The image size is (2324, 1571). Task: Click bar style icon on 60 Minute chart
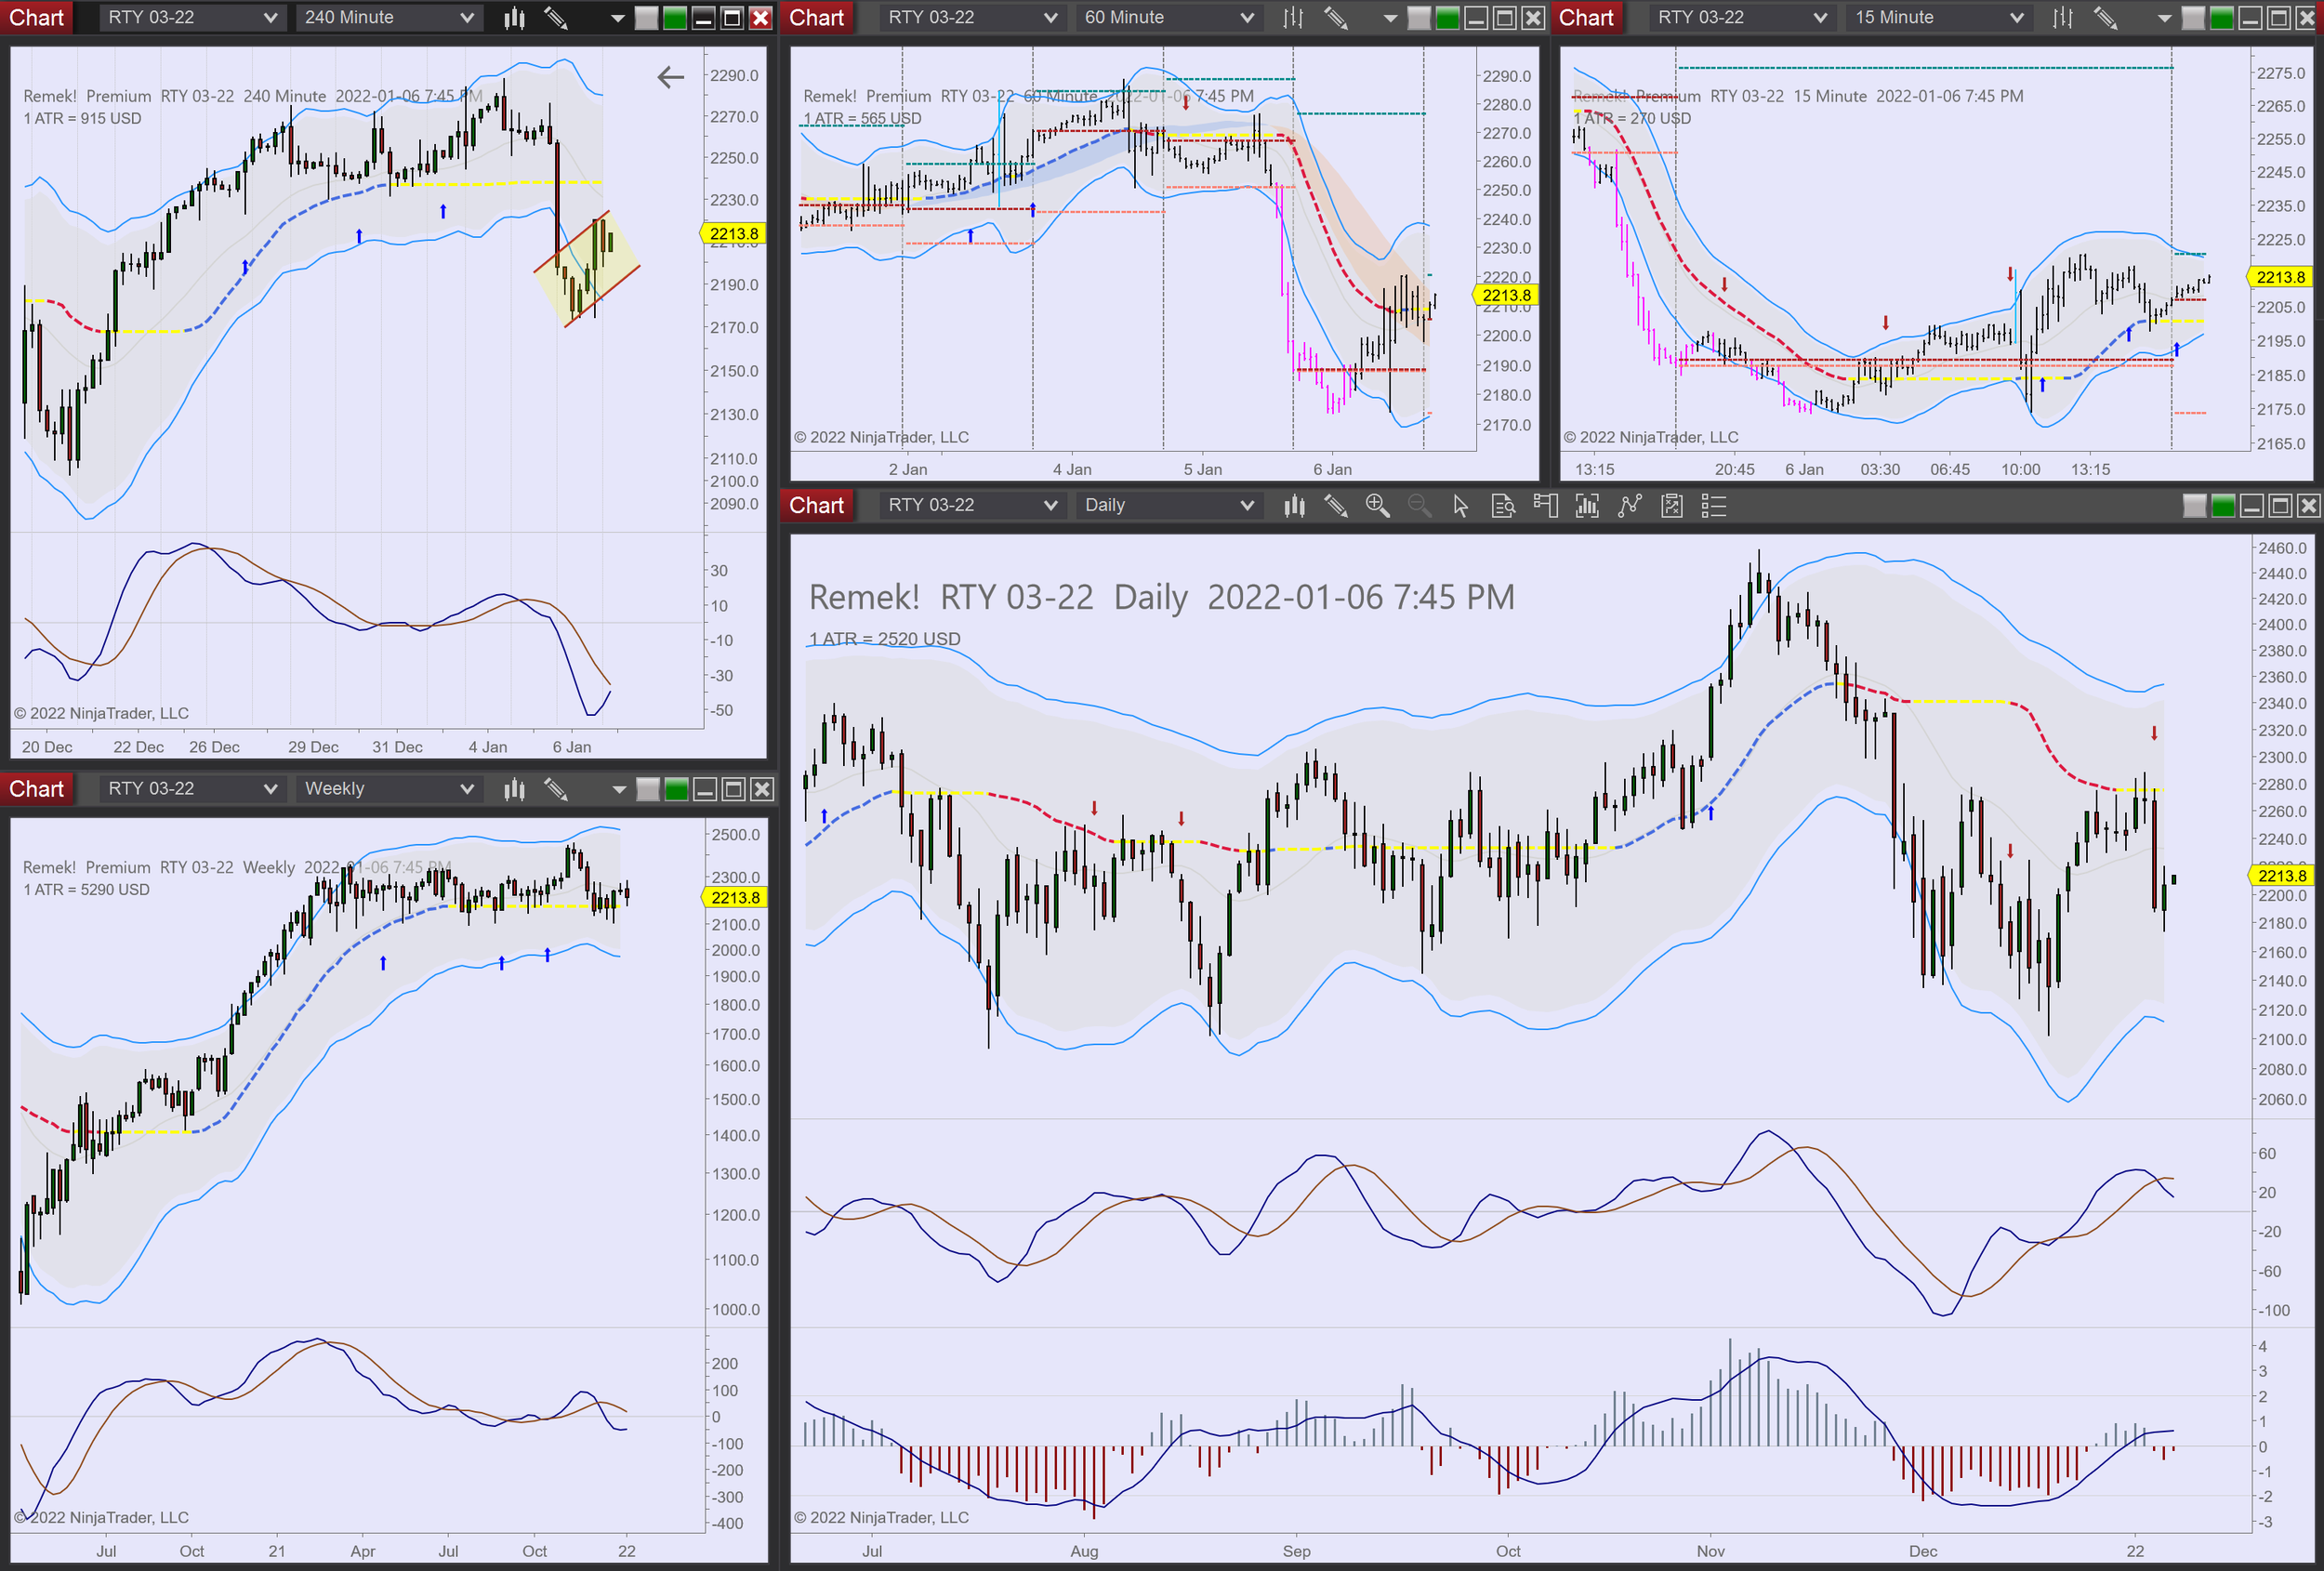(x=1293, y=17)
